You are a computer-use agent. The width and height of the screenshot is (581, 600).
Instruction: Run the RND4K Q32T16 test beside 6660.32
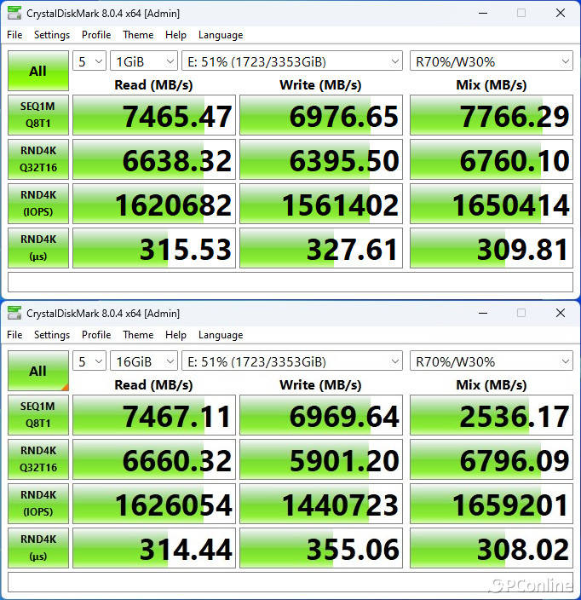tap(38, 460)
